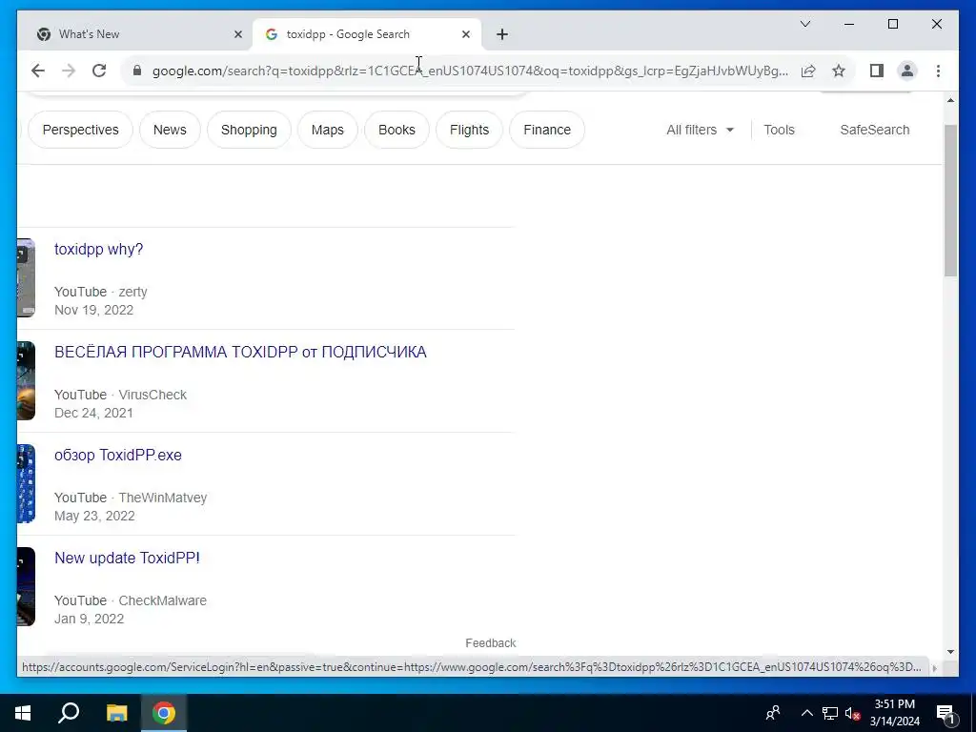Filter results by News
Screen dimensions: 976x732
coord(170,130)
